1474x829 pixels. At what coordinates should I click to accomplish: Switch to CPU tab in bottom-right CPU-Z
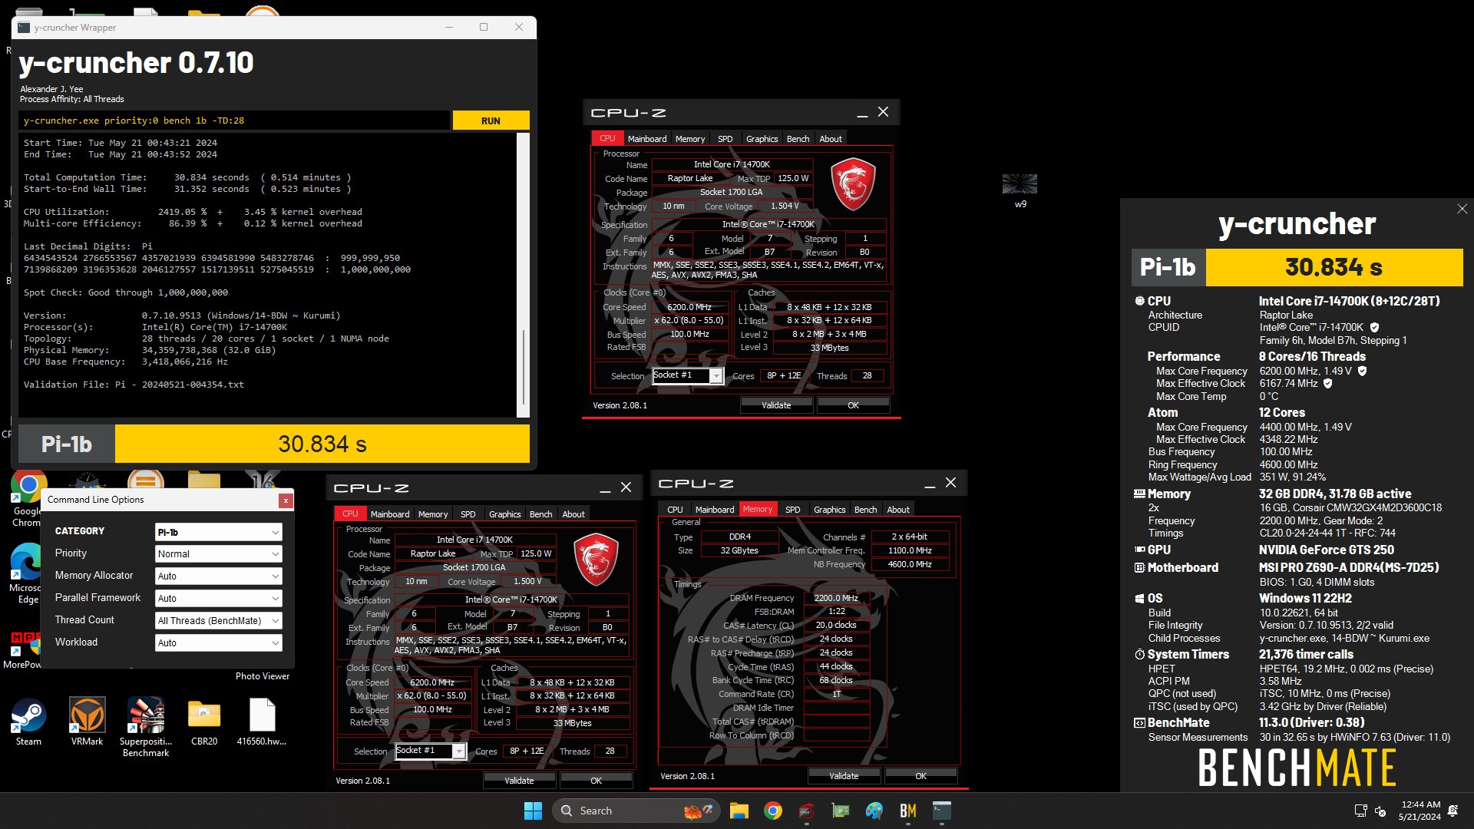tap(676, 510)
